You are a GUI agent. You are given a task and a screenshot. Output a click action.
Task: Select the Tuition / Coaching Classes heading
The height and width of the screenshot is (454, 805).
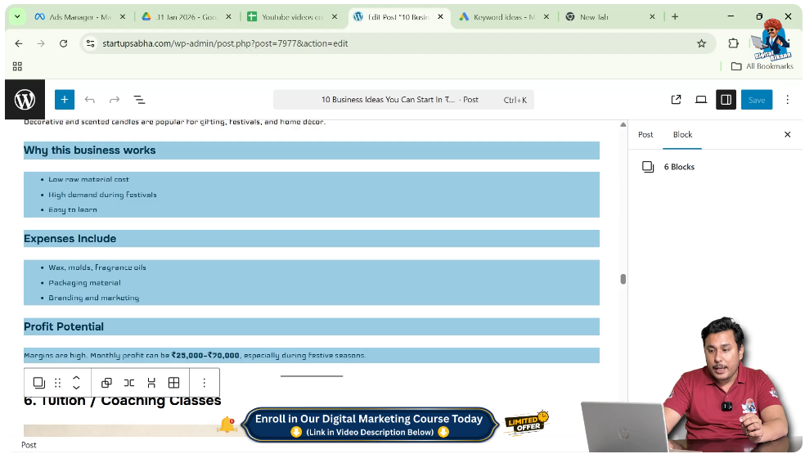pyautogui.click(x=122, y=401)
